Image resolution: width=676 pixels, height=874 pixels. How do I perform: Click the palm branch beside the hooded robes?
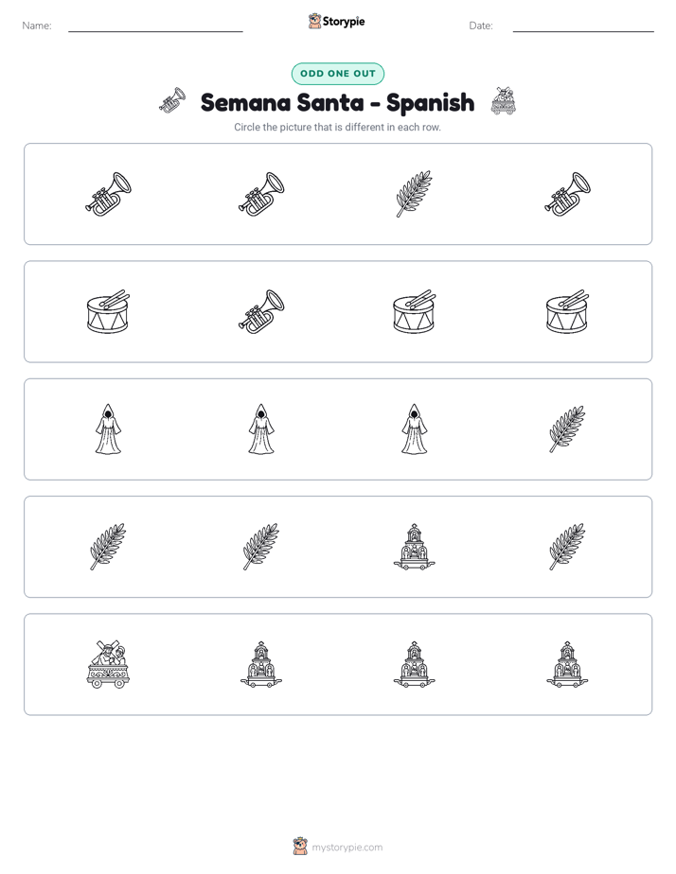[x=567, y=429]
